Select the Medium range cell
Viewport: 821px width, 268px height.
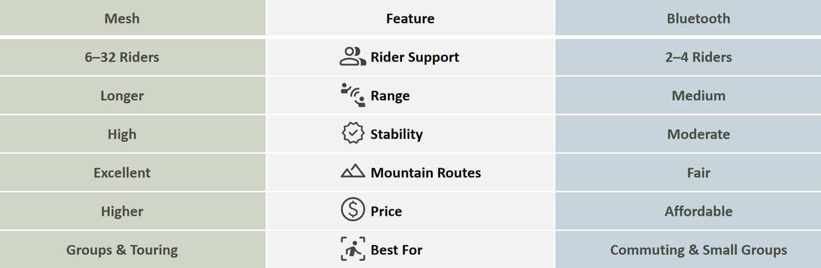698,96
